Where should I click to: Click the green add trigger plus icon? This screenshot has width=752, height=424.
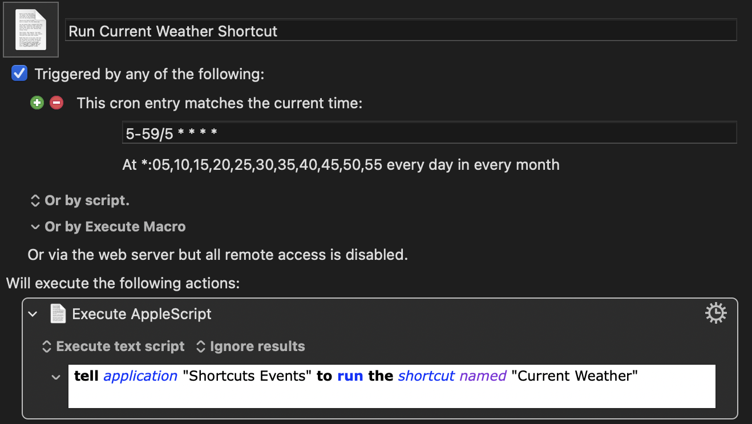click(37, 103)
